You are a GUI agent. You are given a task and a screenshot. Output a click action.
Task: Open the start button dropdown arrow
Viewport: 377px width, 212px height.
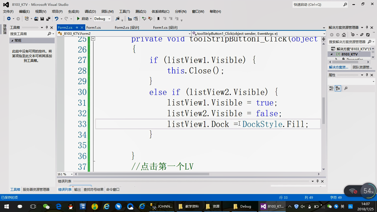(x=91, y=19)
